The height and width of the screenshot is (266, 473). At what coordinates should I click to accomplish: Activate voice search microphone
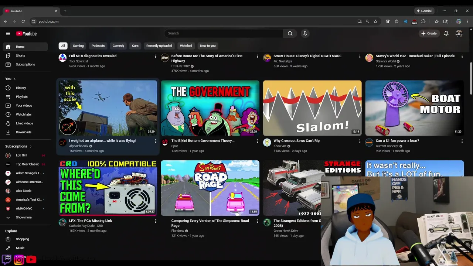[x=305, y=33]
